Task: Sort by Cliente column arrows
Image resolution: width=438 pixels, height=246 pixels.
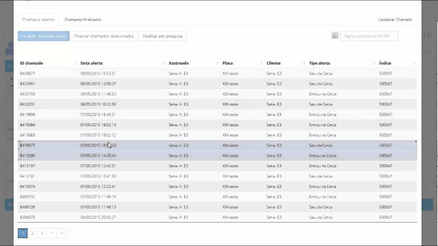Action: click(x=304, y=63)
